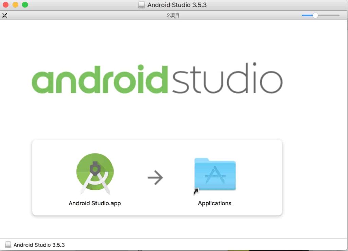348x251 pixels.
Task: Click the disk icon in the title bar
Action: coord(141,5)
